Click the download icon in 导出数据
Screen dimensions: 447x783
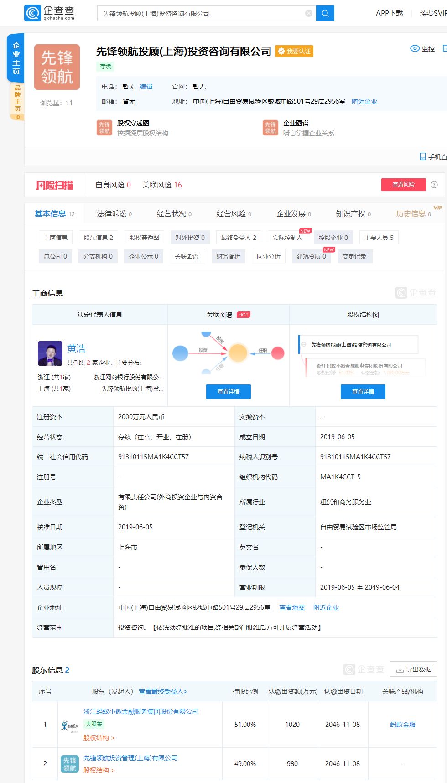[400, 669]
